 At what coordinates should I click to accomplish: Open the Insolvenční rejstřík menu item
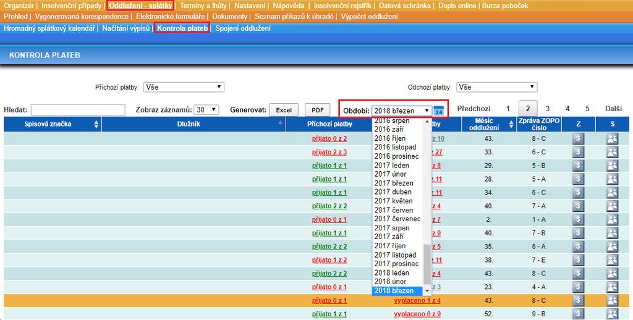click(342, 6)
